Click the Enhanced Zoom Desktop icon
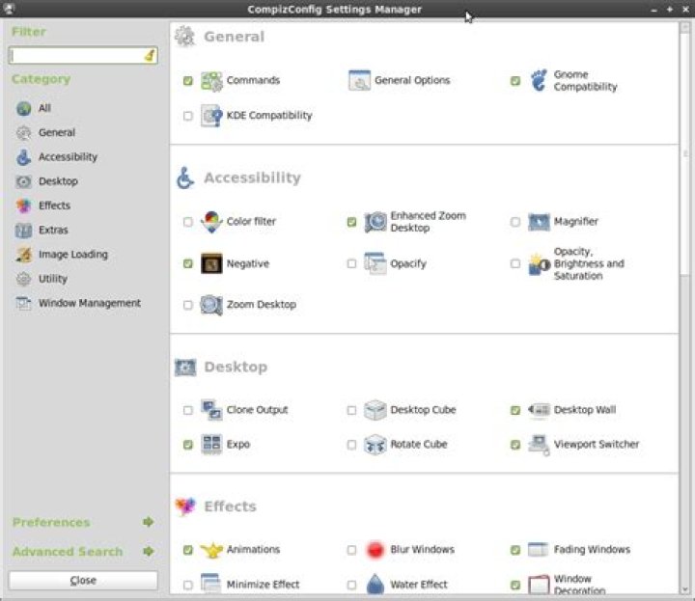Screen dimensions: 695x601 tap(375, 222)
